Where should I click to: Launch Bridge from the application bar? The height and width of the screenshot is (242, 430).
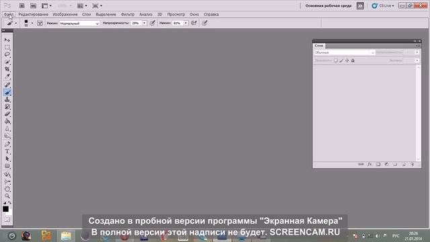point(22,5)
